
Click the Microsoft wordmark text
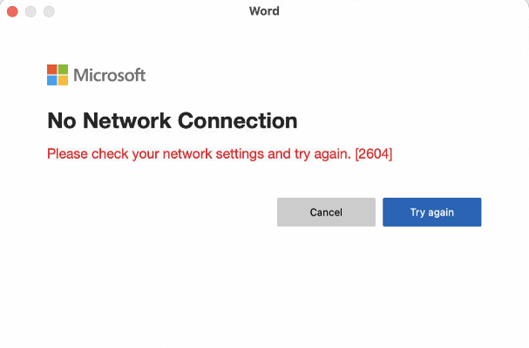pos(110,75)
